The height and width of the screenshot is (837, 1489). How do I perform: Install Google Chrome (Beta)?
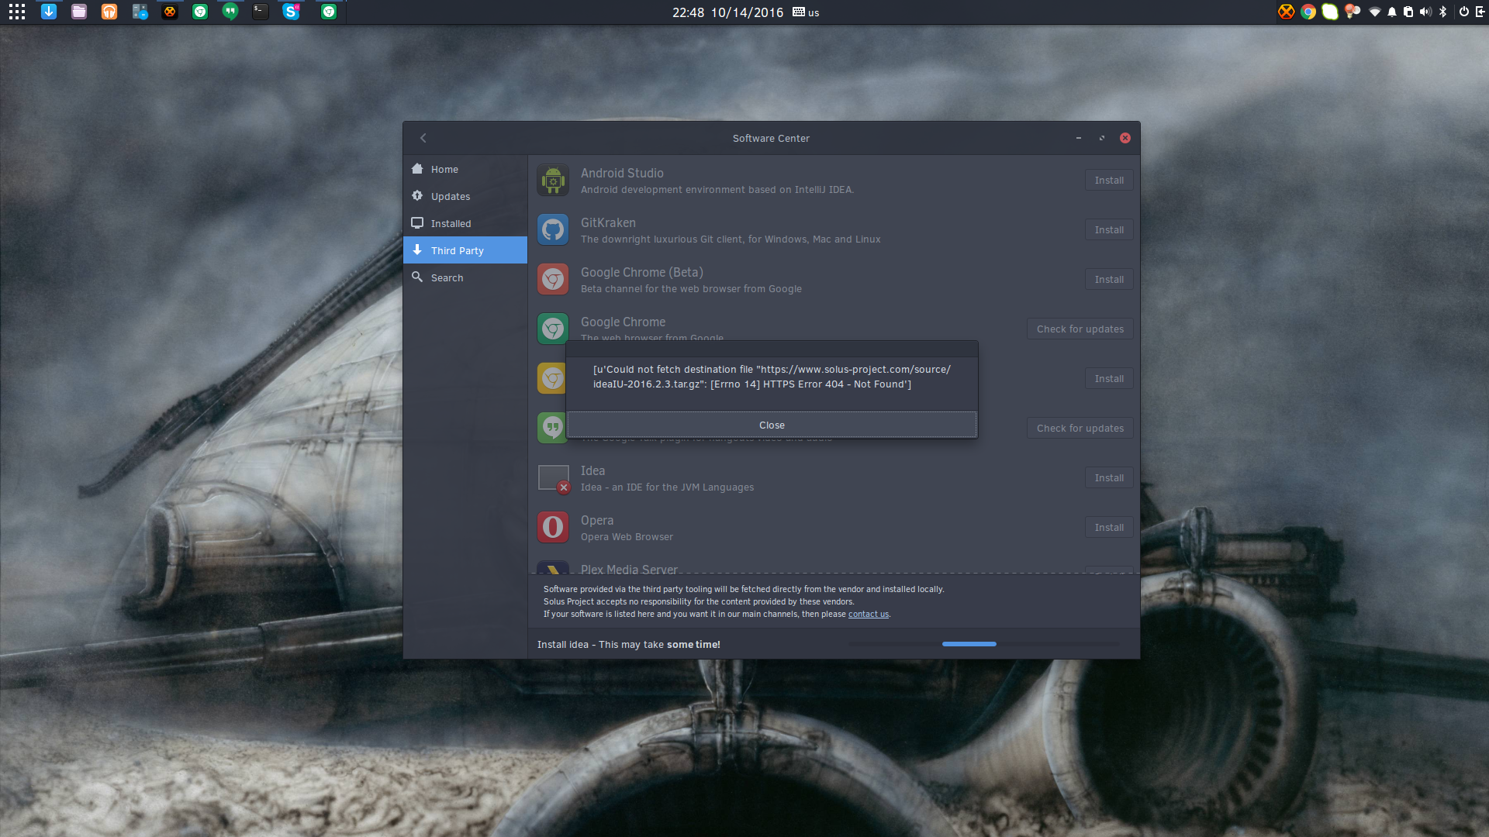click(x=1109, y=280)
